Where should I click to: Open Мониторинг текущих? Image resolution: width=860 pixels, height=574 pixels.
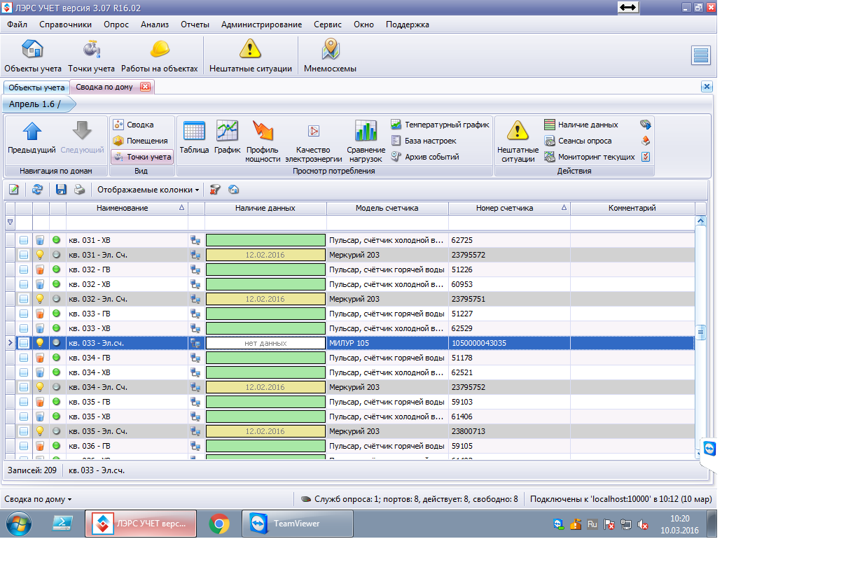[590, 157]
